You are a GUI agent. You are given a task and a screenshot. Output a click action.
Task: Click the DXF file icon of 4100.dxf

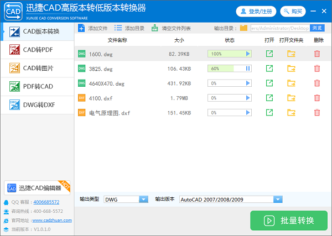coord(82,98)
